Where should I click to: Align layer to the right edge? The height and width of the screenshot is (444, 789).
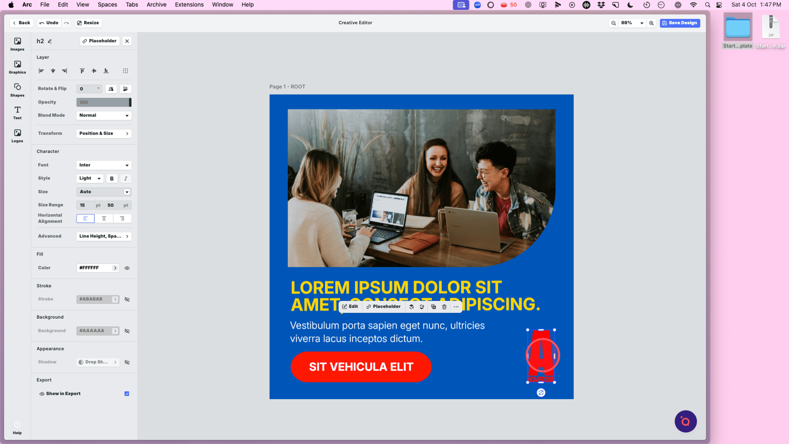(65, 71)
